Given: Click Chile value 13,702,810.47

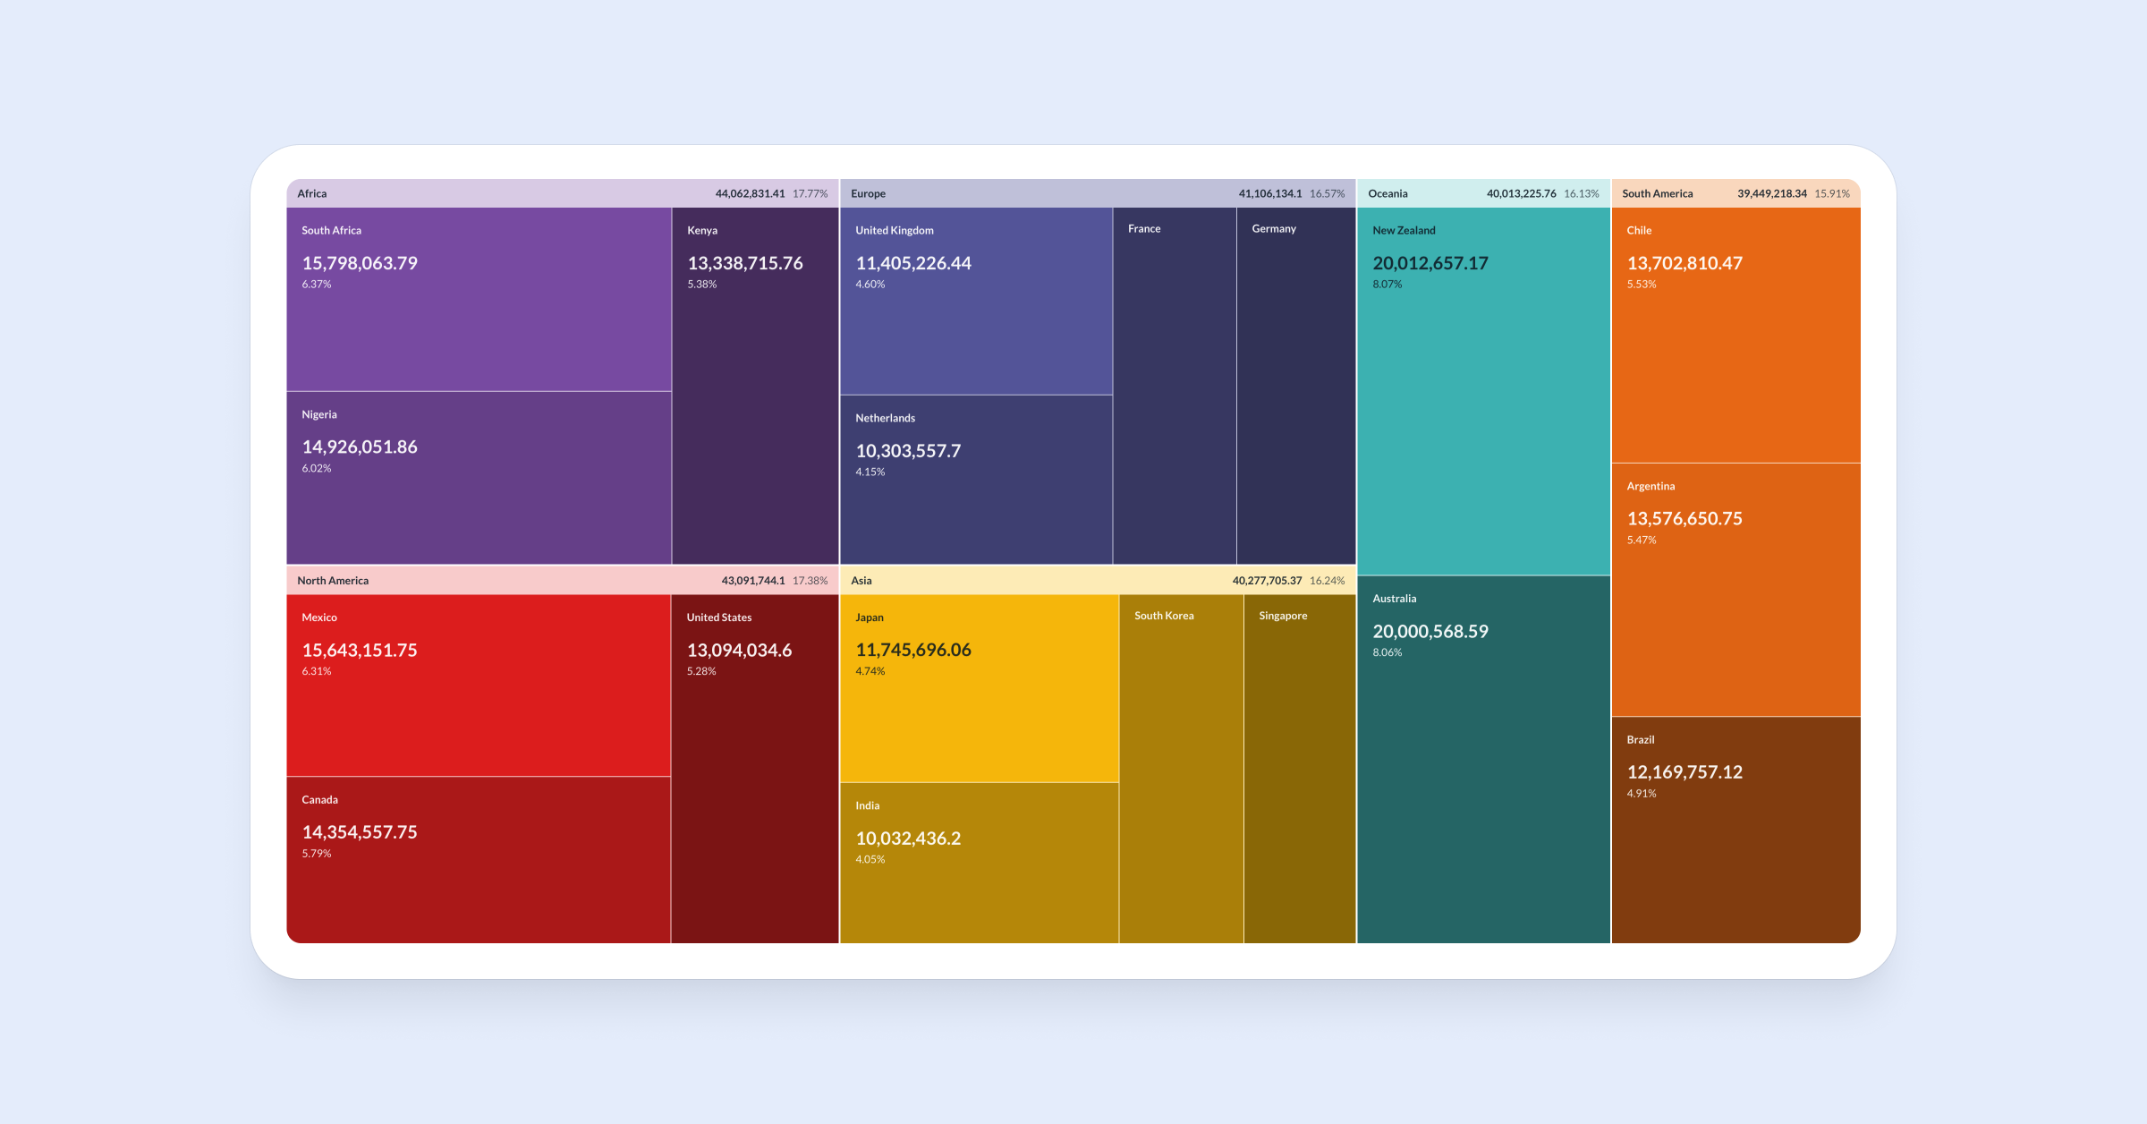Looking at the screenshot, I should tap(1685, 263).
